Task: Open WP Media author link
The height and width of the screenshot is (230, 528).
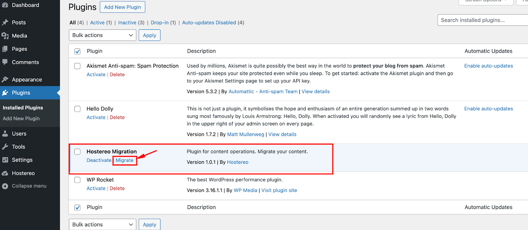Action: (x=246, y=190)
